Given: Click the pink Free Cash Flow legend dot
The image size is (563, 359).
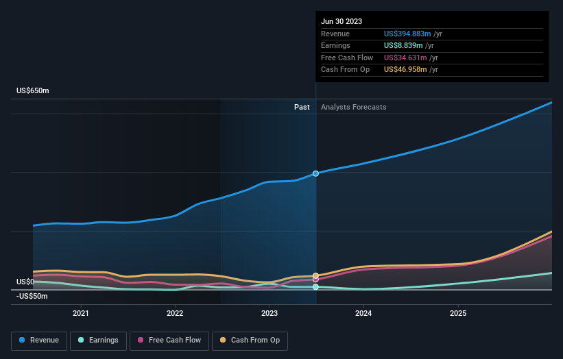Looking at the screenshot, I should click(141, 340).
